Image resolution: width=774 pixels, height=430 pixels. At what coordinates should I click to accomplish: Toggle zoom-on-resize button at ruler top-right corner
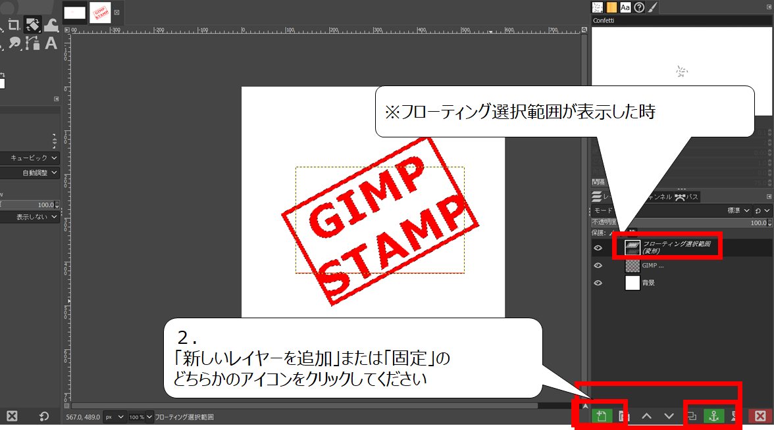pyautogui.click(x=584, y=30)
